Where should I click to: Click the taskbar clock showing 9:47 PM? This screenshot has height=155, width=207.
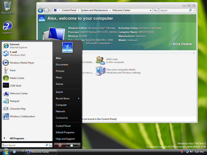point(199,152)
